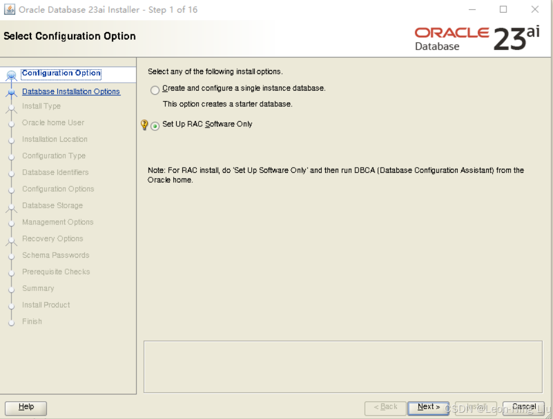Click Configuration Options step
553x419 pixels.
(x=58, y=189)
